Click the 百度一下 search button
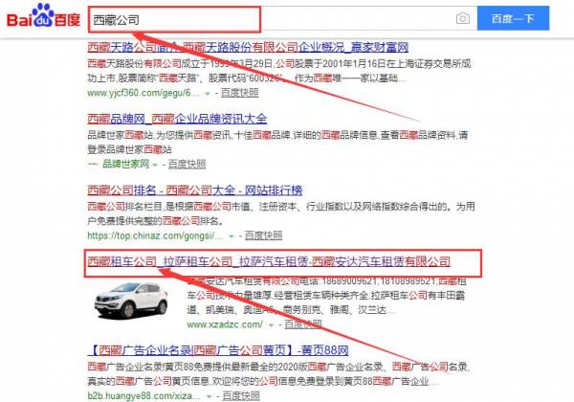Image resolution: width=574 pixels, height=402 pixels. [520, 18]
